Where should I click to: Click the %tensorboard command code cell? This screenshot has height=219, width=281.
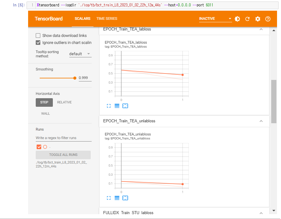(152, 5)
